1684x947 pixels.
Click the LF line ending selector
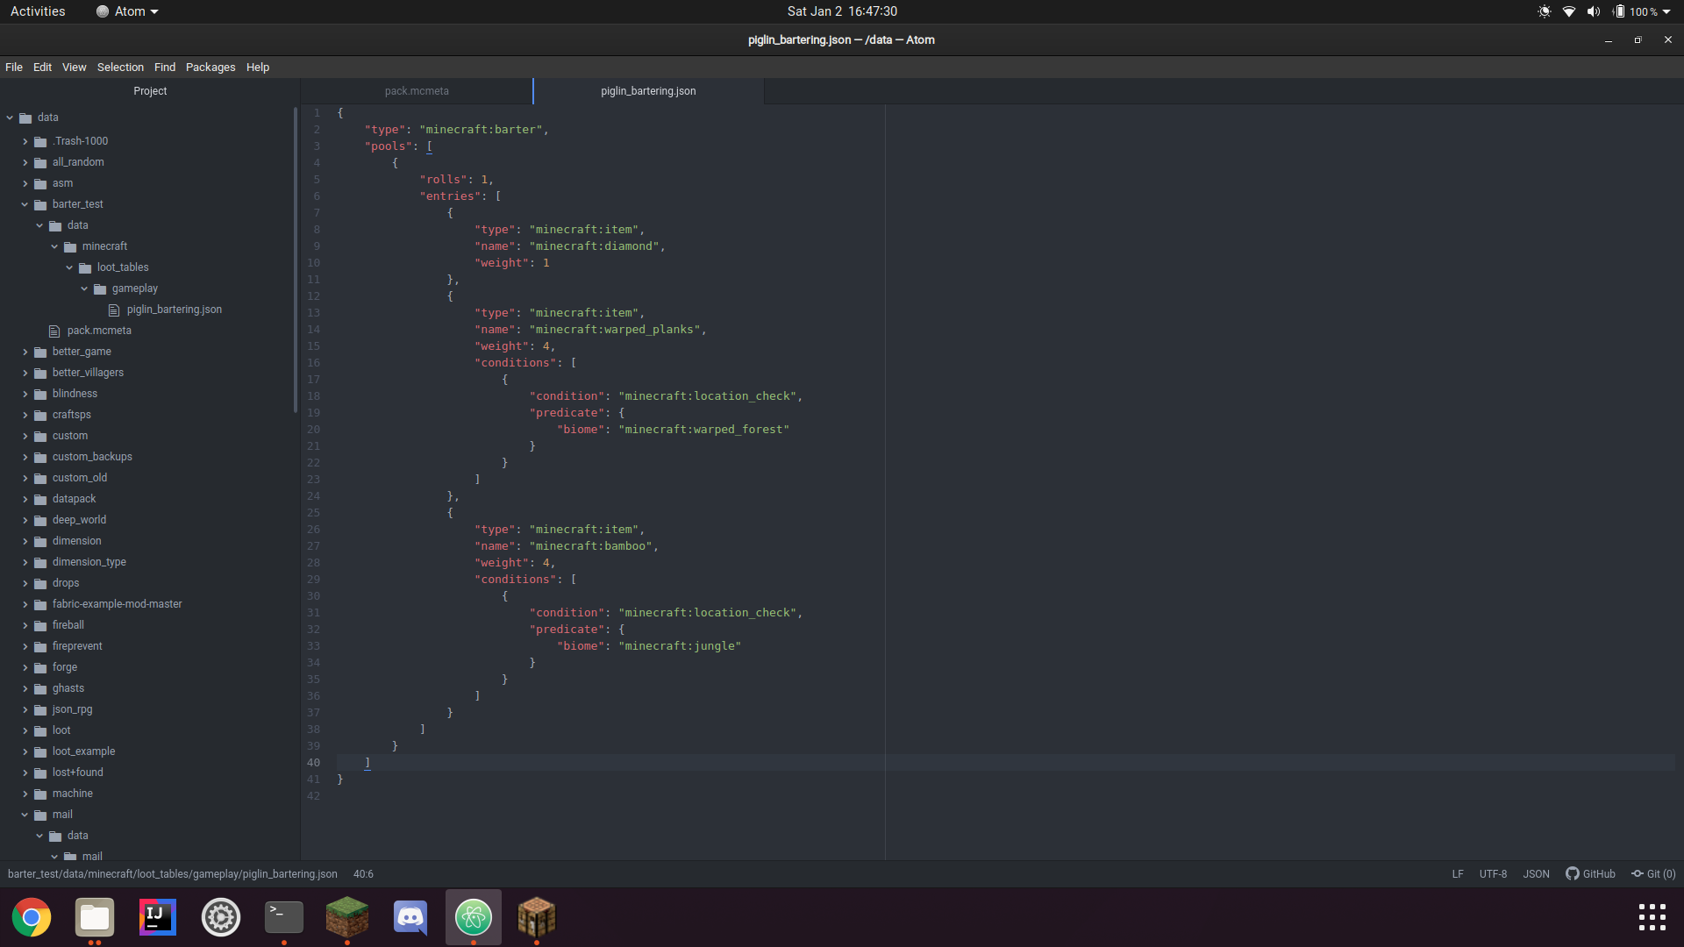coord(1457,874)
